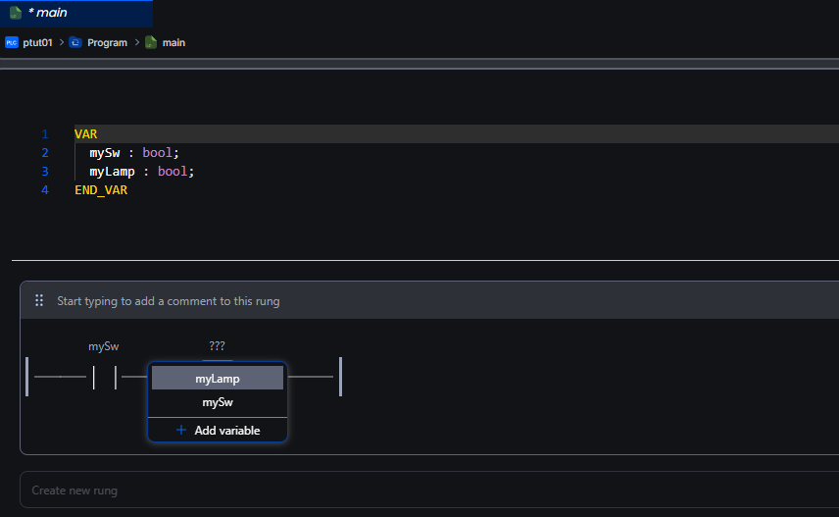
Task: Open the Program breadcrumb link
Action: point(107,43)
